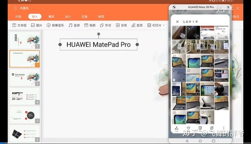Open slide thumbnail 4

coord(25,96)
